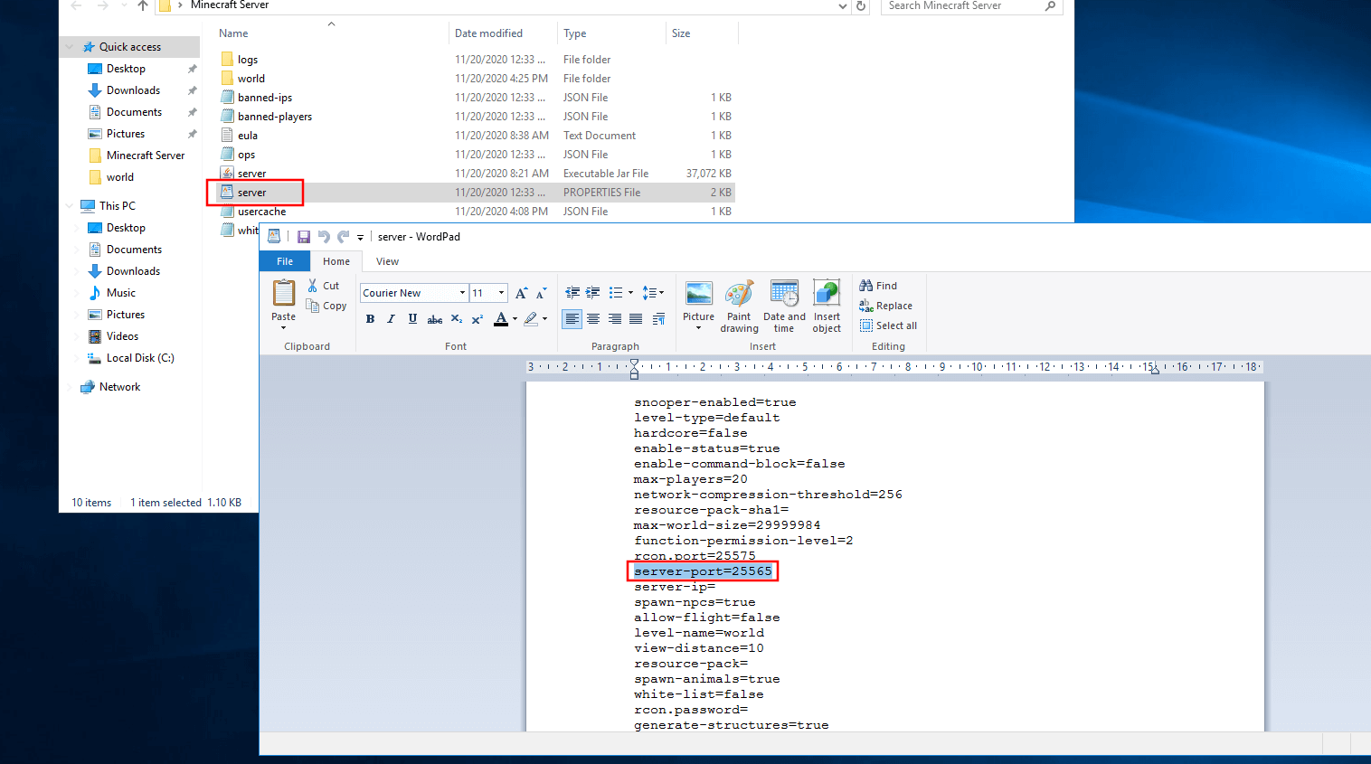The height and width of the screenshot is (764, 1371).
Task: Open Customize Quick Access Toolbar dropdown
Action: pos(360,238)
